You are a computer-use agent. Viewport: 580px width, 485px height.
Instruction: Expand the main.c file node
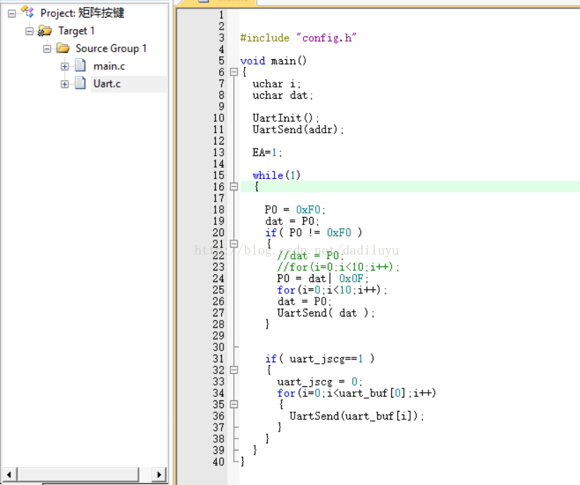[65, 66]
